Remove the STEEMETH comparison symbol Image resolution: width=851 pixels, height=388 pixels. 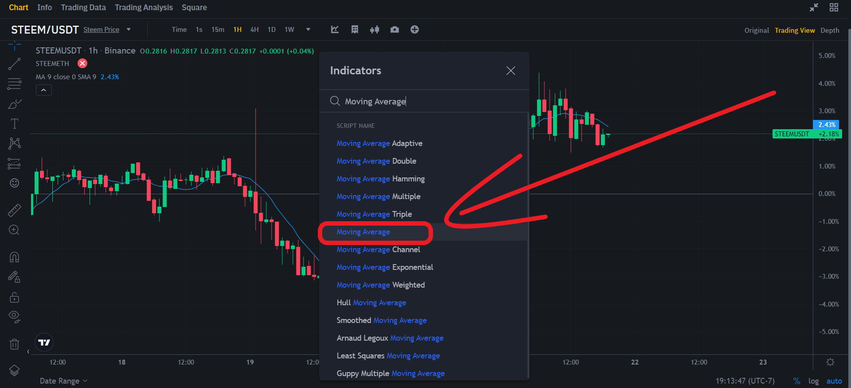pos(82,63)
